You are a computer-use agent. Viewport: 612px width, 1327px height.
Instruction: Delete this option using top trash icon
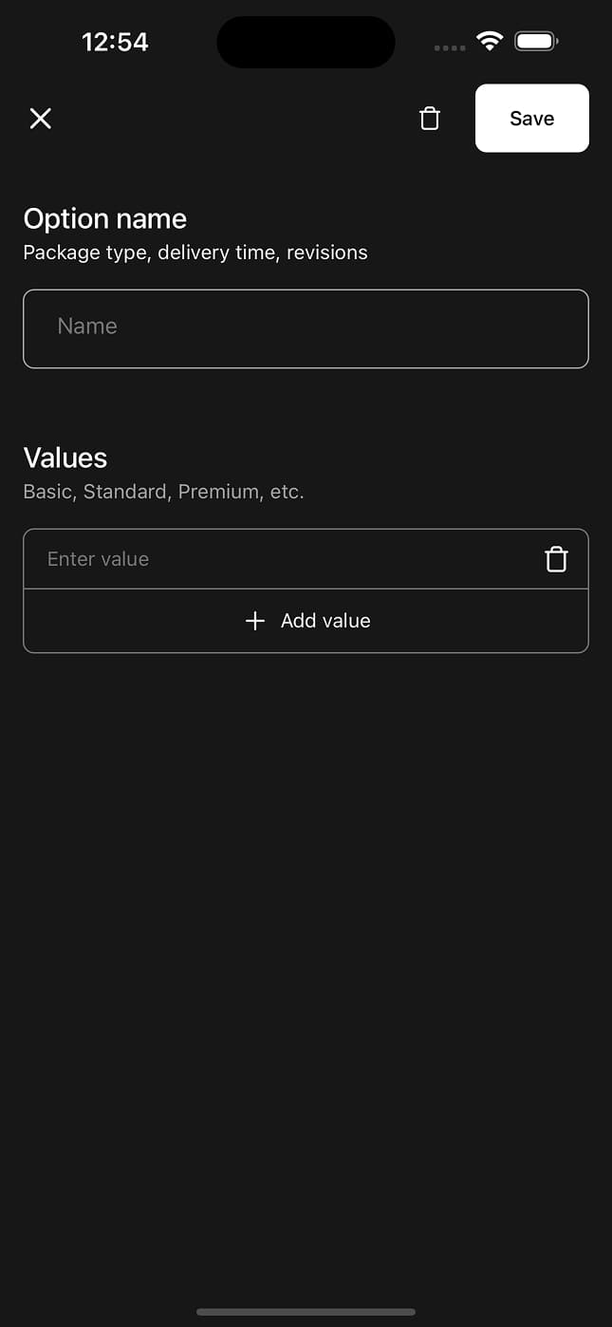pos(430,119)
